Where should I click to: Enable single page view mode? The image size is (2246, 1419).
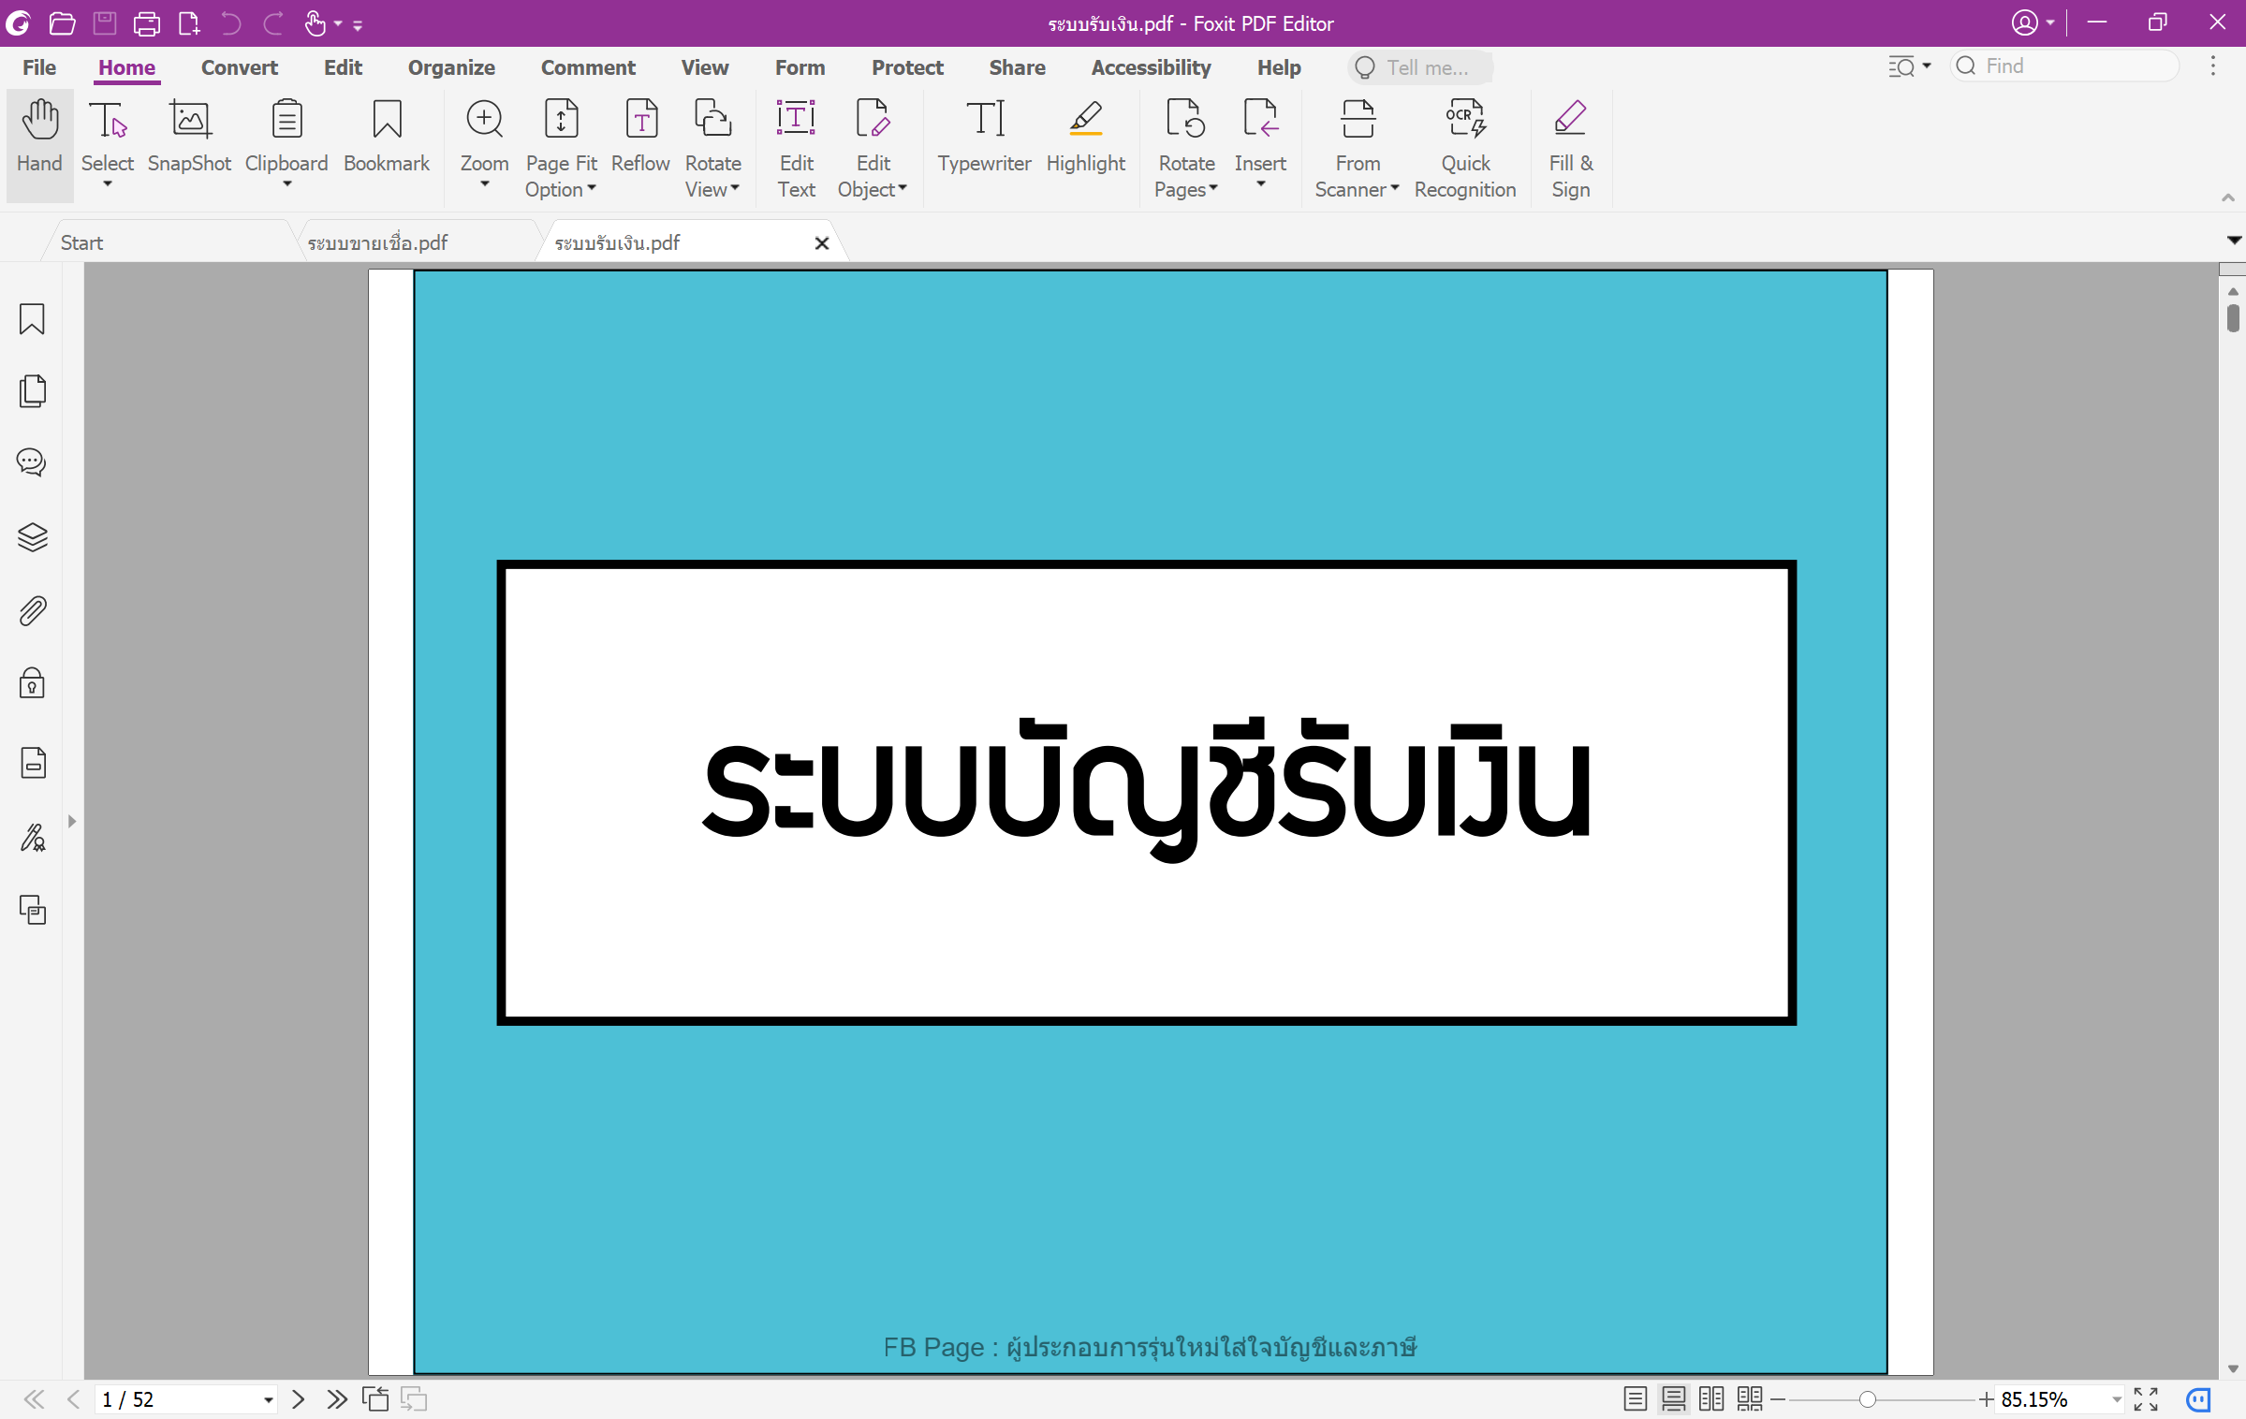click(x=1635, y=1399)
